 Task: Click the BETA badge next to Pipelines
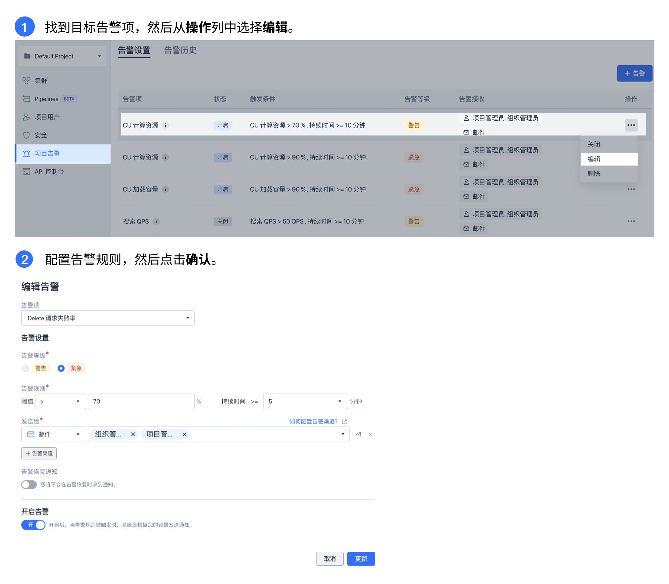point(69,99)
